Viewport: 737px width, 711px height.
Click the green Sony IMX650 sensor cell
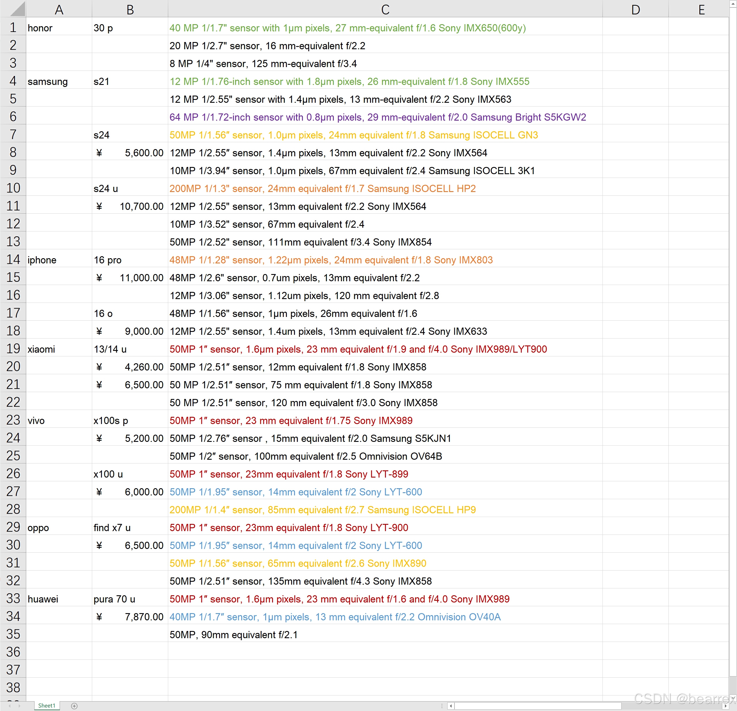tap(347, 28)
